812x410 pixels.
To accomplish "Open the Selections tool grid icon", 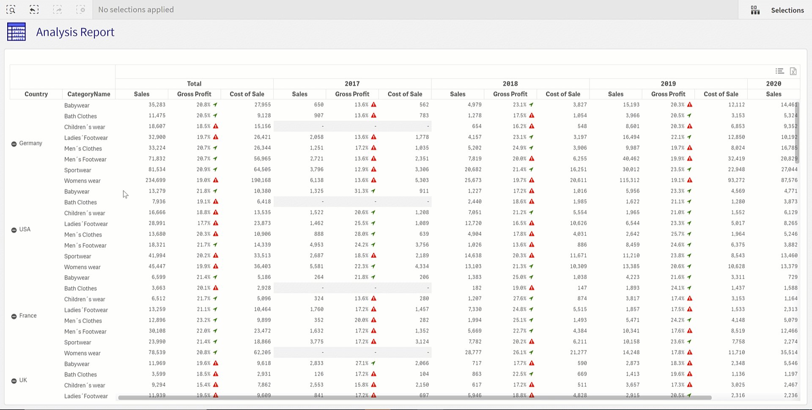I will 755,10.
